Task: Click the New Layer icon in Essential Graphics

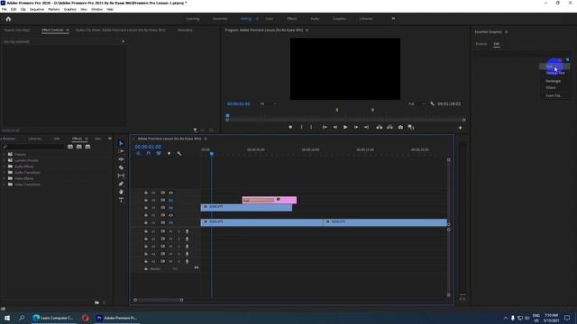Action: click(x=567, y=59)
